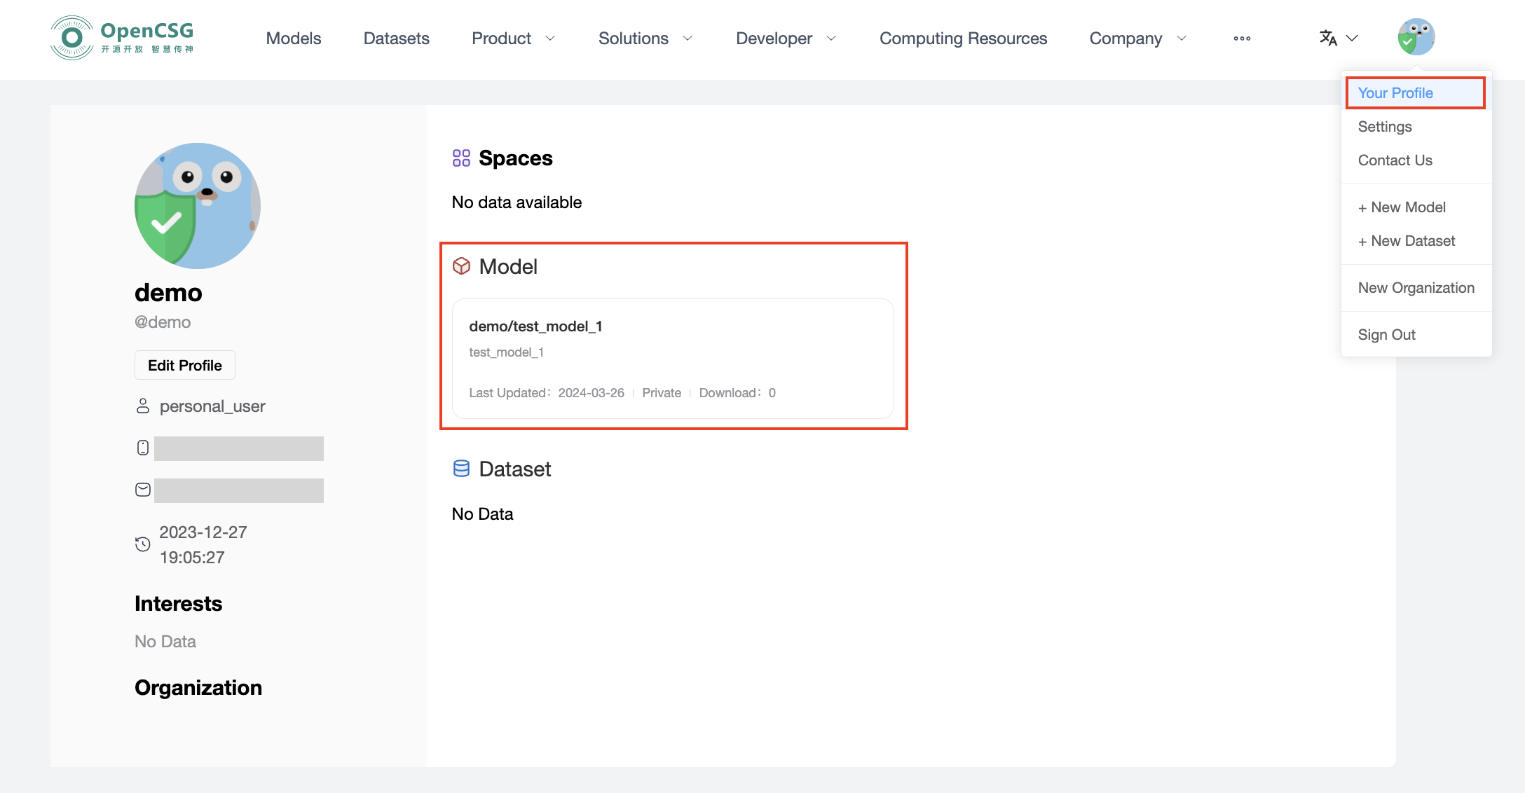Click the Spaces grid icon
Viewport: 1525px width, 793px height.
pyautogui.click(x=461, y=158)
